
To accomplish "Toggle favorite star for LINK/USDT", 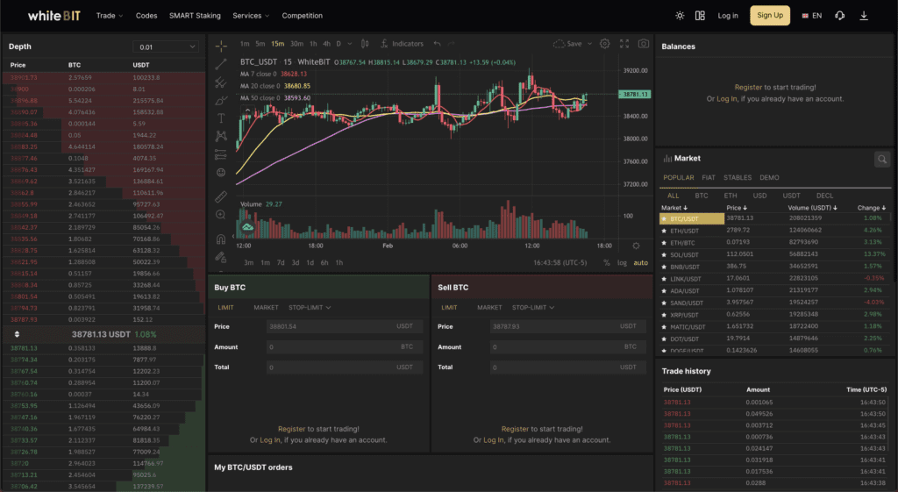I will [x=664, y=279].
